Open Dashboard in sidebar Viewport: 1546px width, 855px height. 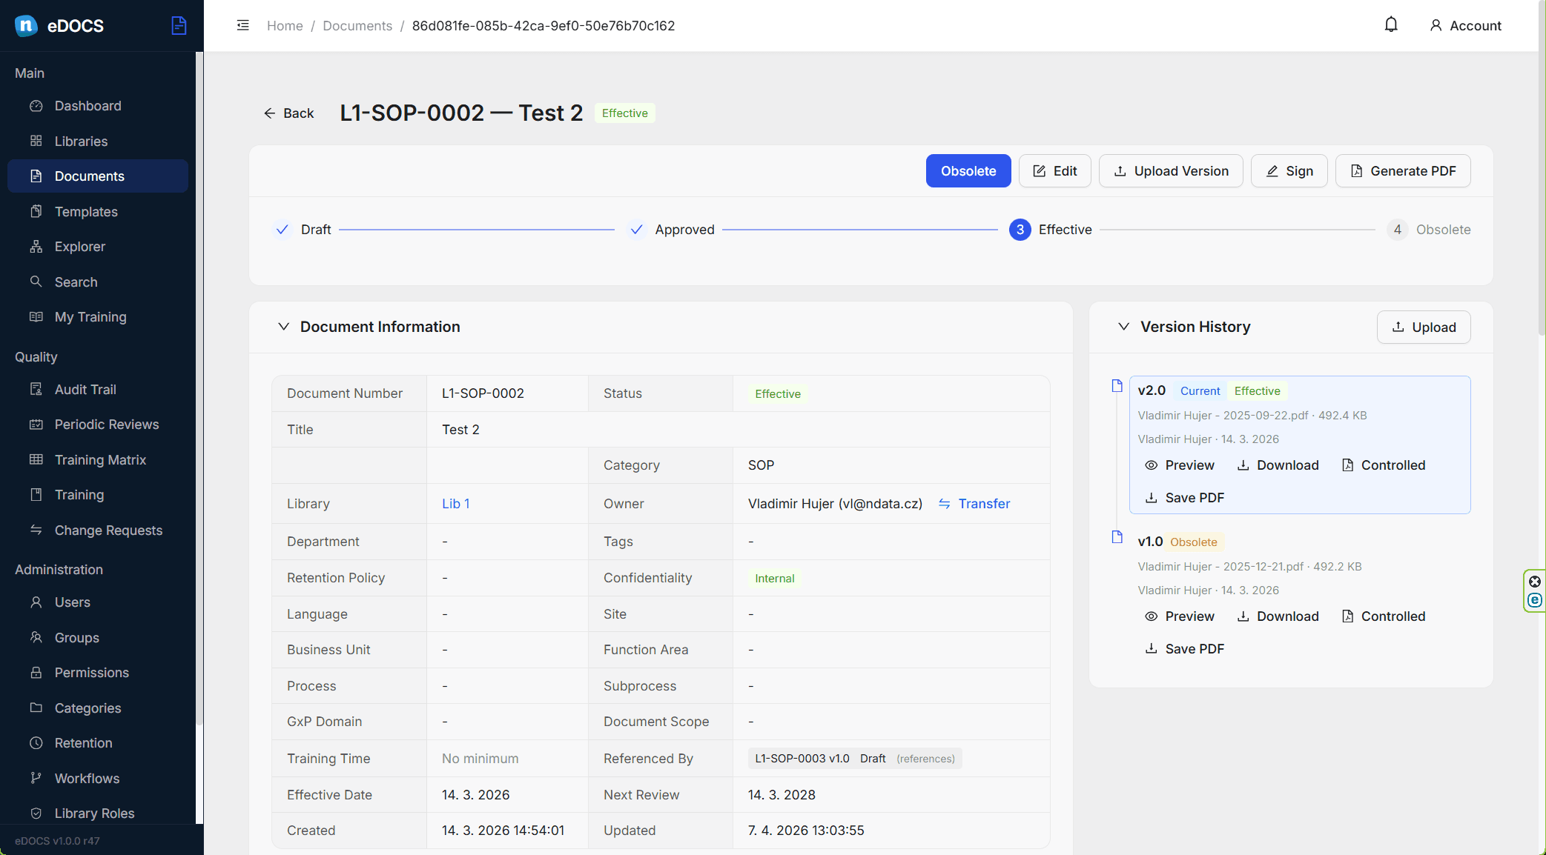(x=98, y=106)
